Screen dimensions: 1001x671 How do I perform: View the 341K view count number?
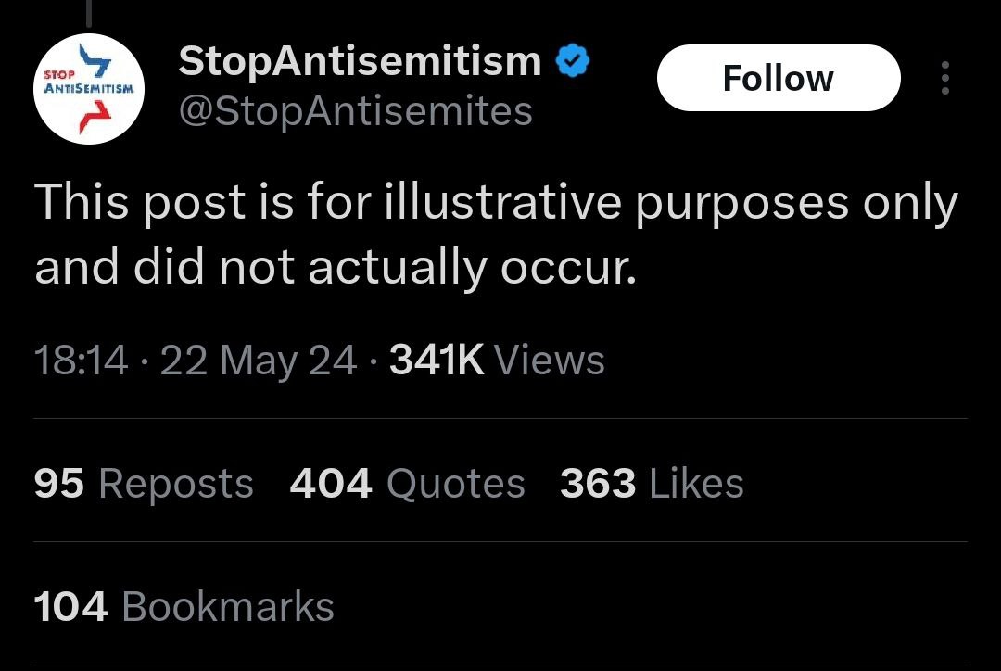(437, 361)
